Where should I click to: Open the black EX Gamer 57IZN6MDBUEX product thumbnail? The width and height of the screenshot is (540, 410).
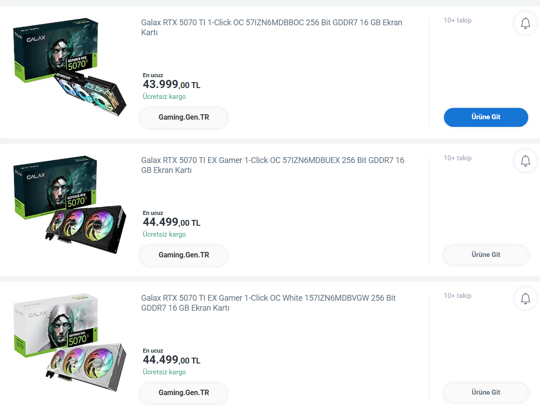tap(69, 205)
